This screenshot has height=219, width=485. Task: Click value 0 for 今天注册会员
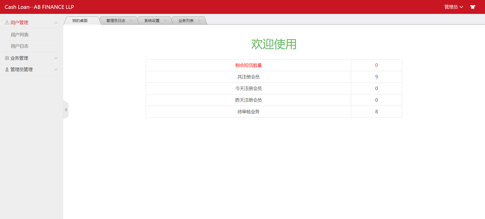tap(376, 89)
